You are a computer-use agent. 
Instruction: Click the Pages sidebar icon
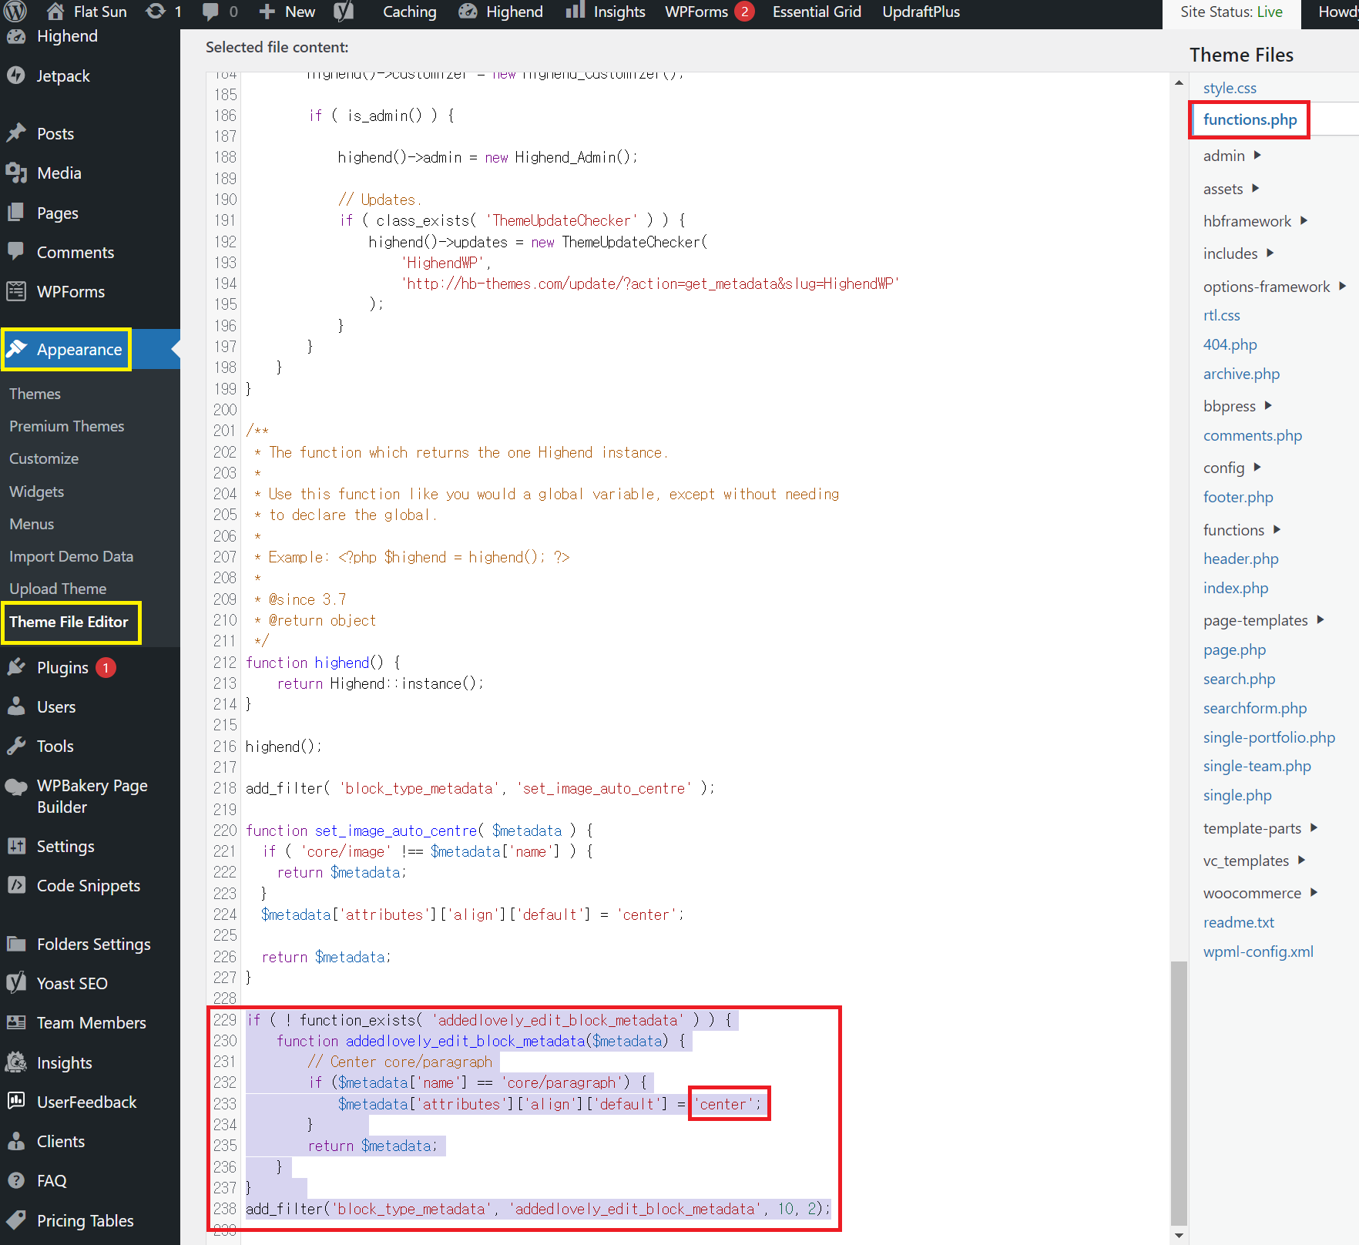(x=16, y=213)
